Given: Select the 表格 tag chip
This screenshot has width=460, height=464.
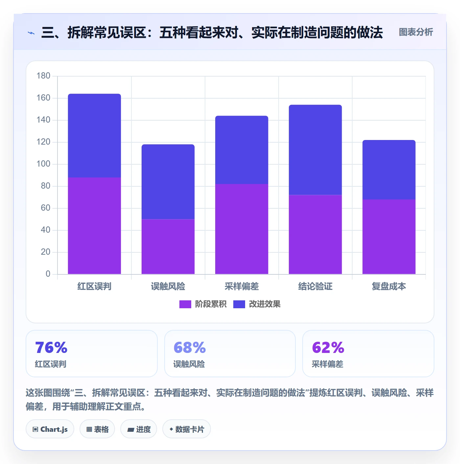Looking at the screenshot, I should point(97,429).
